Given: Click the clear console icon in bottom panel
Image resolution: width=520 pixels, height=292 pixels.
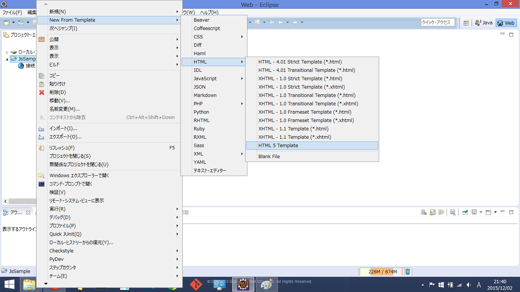Looking at the screenshot, I should point(423,212).
